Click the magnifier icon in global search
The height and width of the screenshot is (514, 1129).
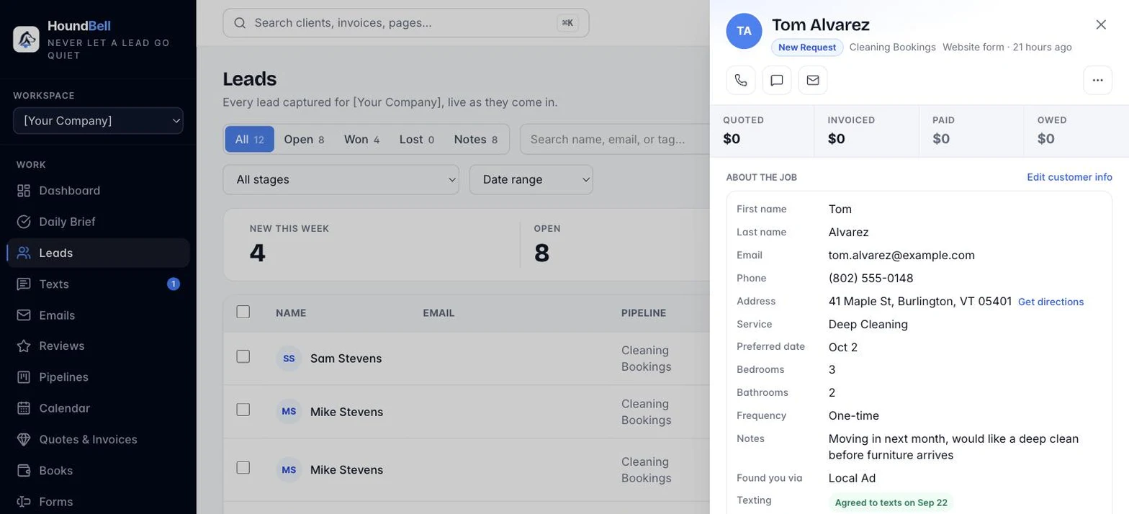click(240, 23)
